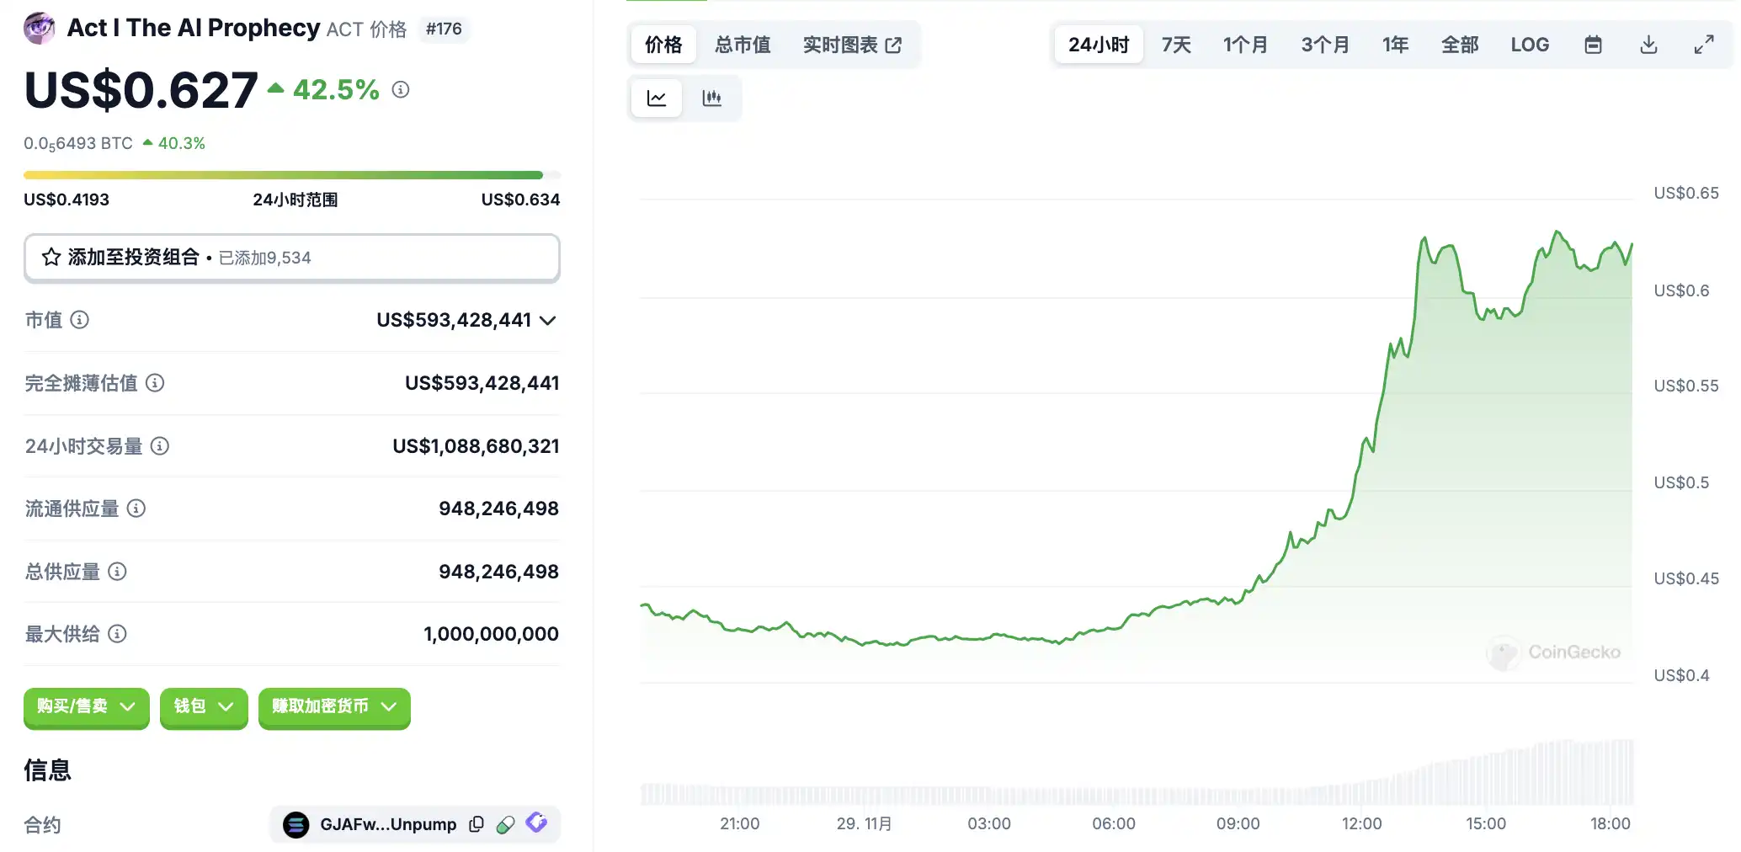The height and width of the screenshot is (852, 1741).
Task: Expand the chart to fullscreen
Action: pyautogui.click(x=1704, y=45)
